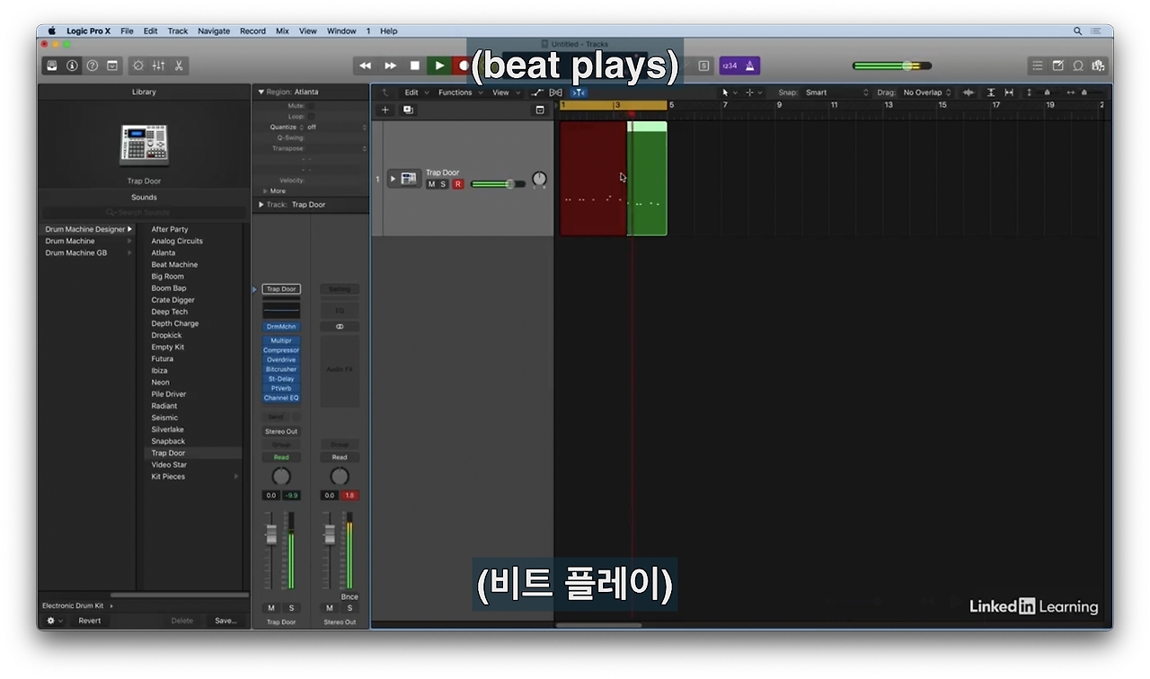Viewport: 1150px width, 679px height.
Task: Toggle the Flex bowtie icon
Action: 556,93
